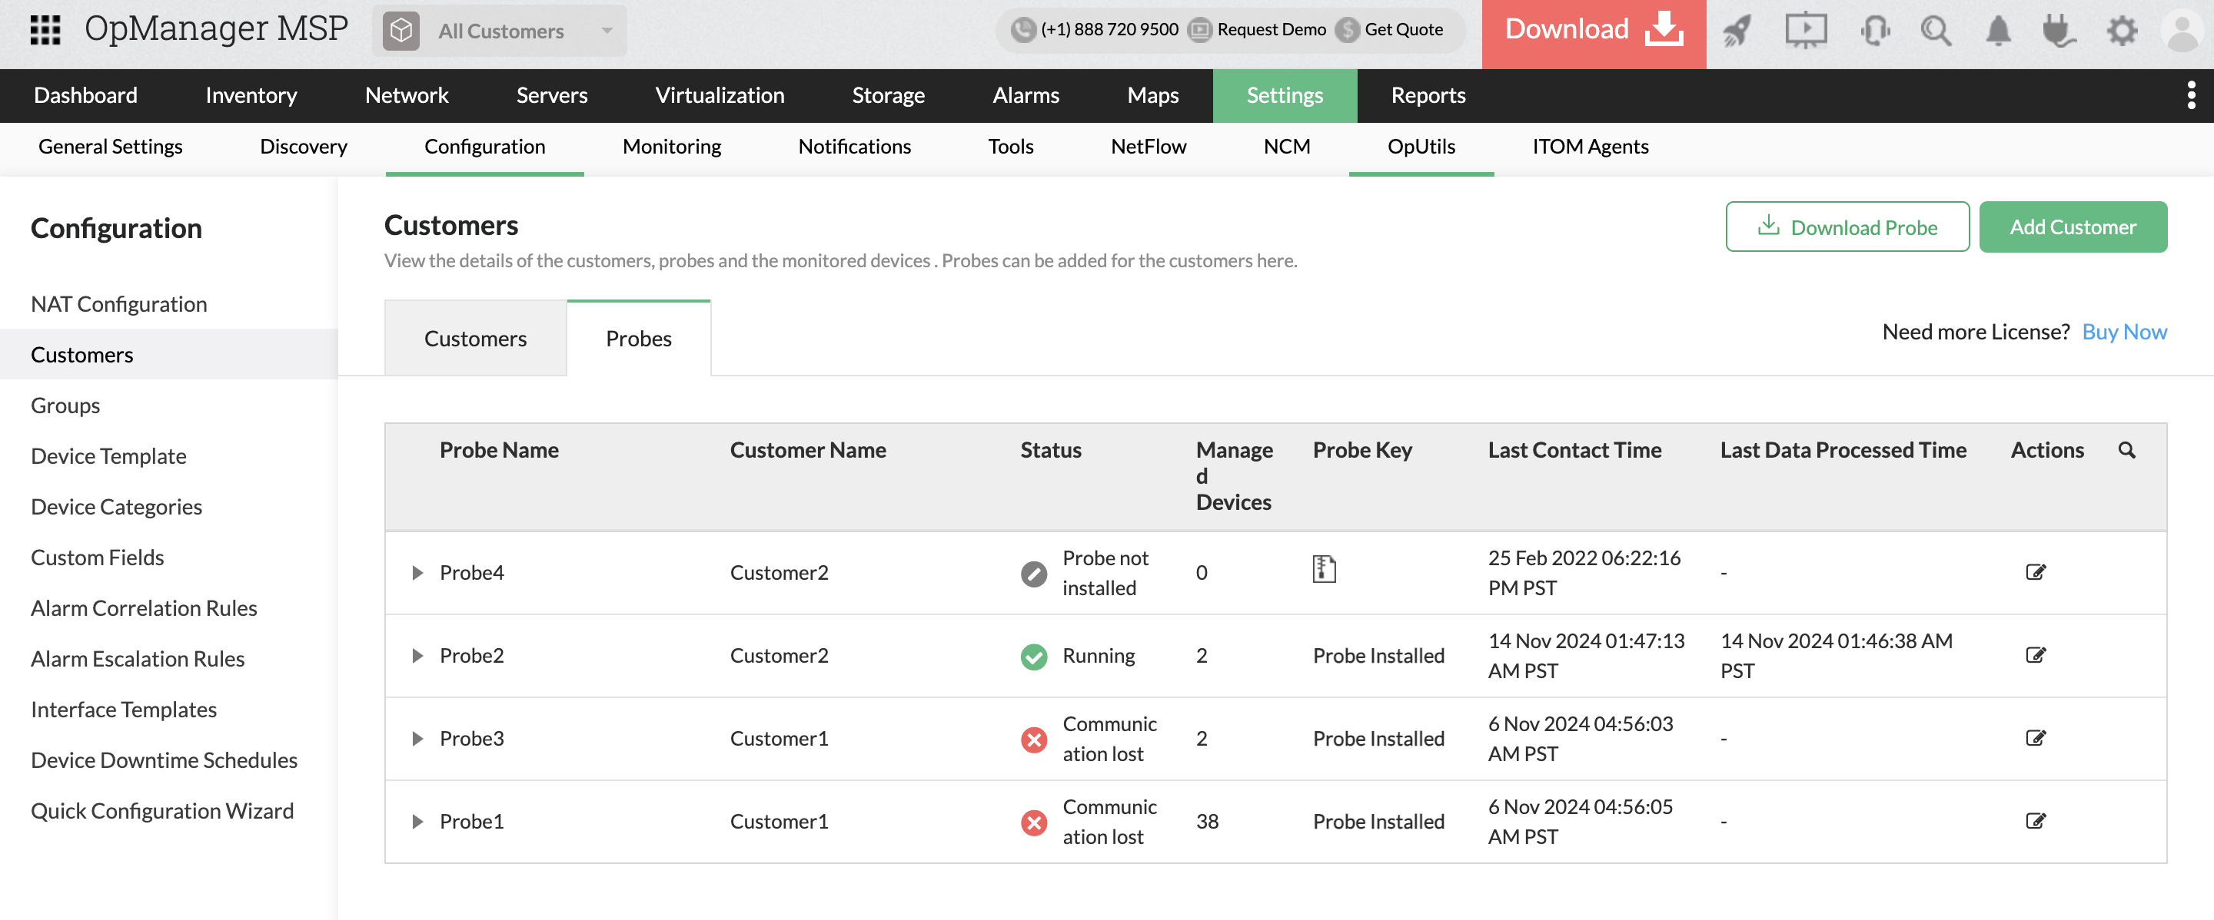This screenshot has width=2214, height=920.
Task: Expand the Probe3 row details
Action: point(417,738)
